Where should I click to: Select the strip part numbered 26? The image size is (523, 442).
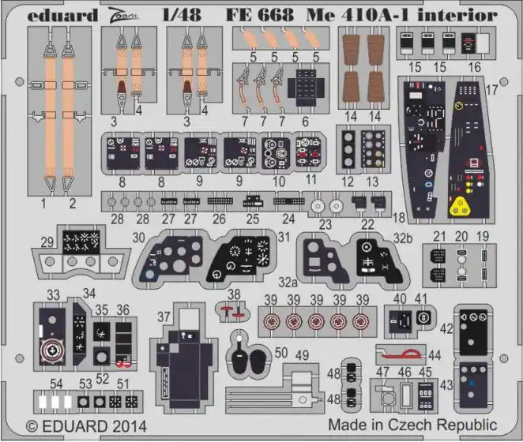[x=220, y=201]
